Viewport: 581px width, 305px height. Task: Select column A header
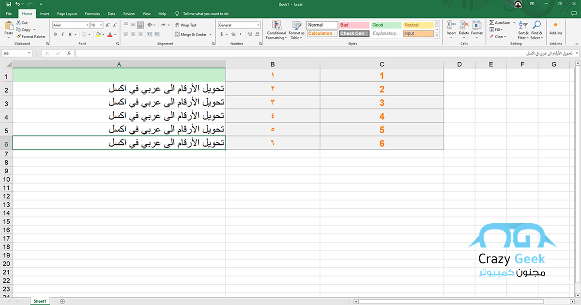pyautogui.click(x=119, y=64)
